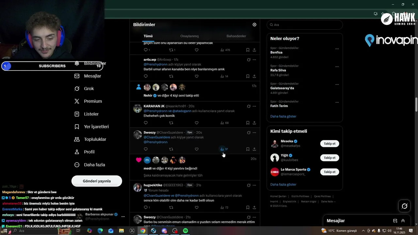Like Sweezy's post with 17 views

(x=197, y=149)
